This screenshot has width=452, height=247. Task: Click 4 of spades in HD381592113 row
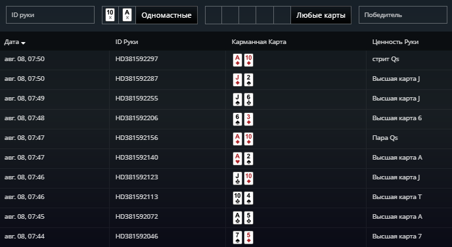pos(248,198)
